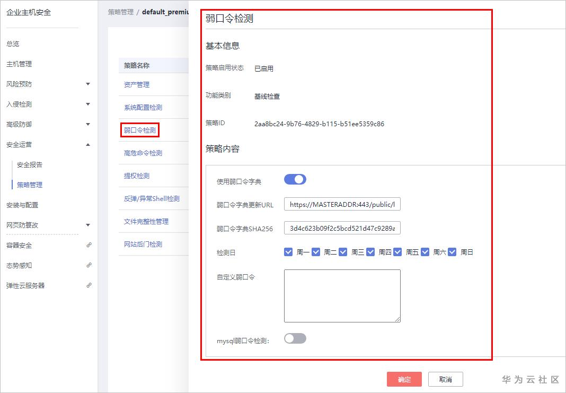The height and width of the screenshot is (393, 566).
Task: Click 策略管理 breadcrumb link
Action: tap(120, 12)
